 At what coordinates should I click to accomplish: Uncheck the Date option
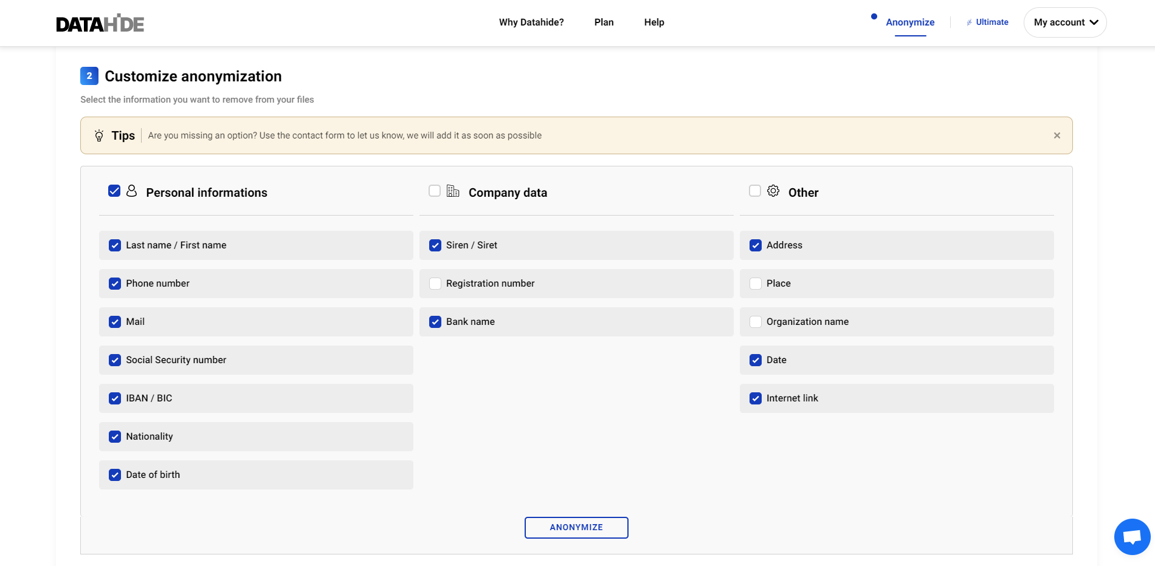[756, 360]
